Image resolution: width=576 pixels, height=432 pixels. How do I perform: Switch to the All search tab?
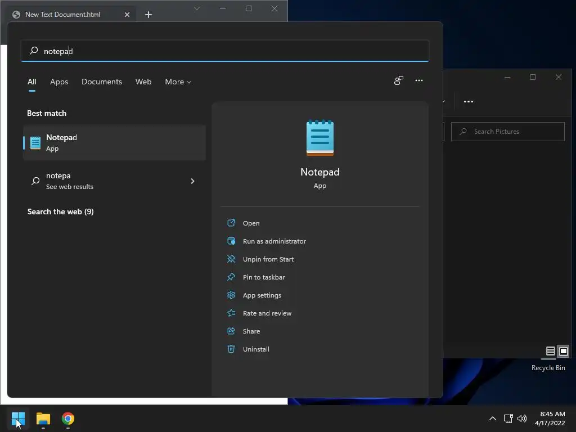32,82
